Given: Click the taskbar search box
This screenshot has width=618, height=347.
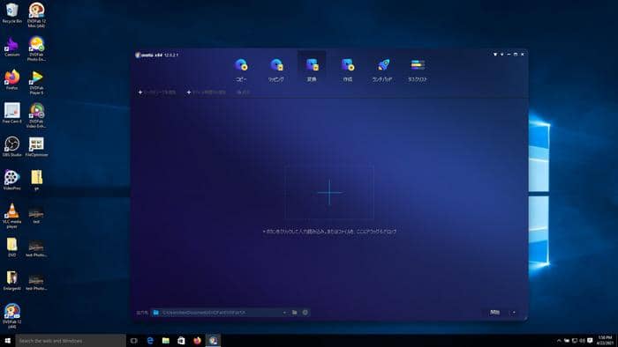Looking at the screenshot, I should click(71, 340).
